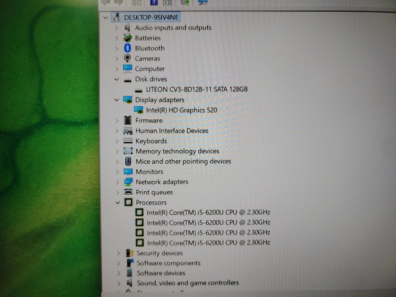Click the Forward navigation arrow
This screenshot has width=396, height=297.
coord(118,3)
